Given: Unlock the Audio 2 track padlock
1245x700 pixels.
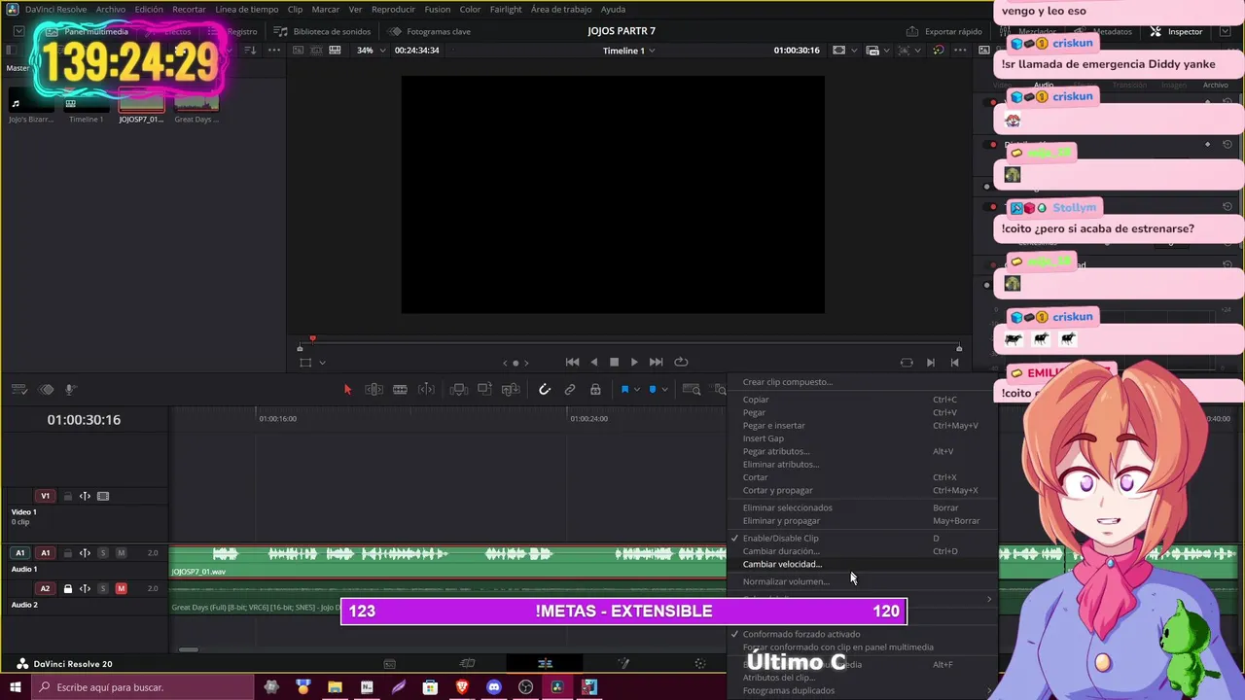Looking at the screenshot, I should pos(68,588).
